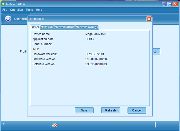Click the Hardware Version label

tap(45, 54)
